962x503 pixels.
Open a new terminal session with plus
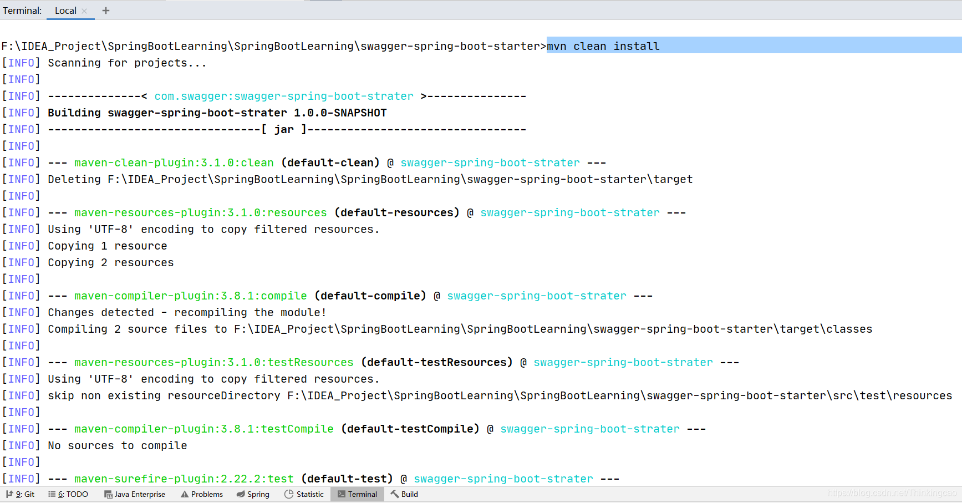click(106, 11)
